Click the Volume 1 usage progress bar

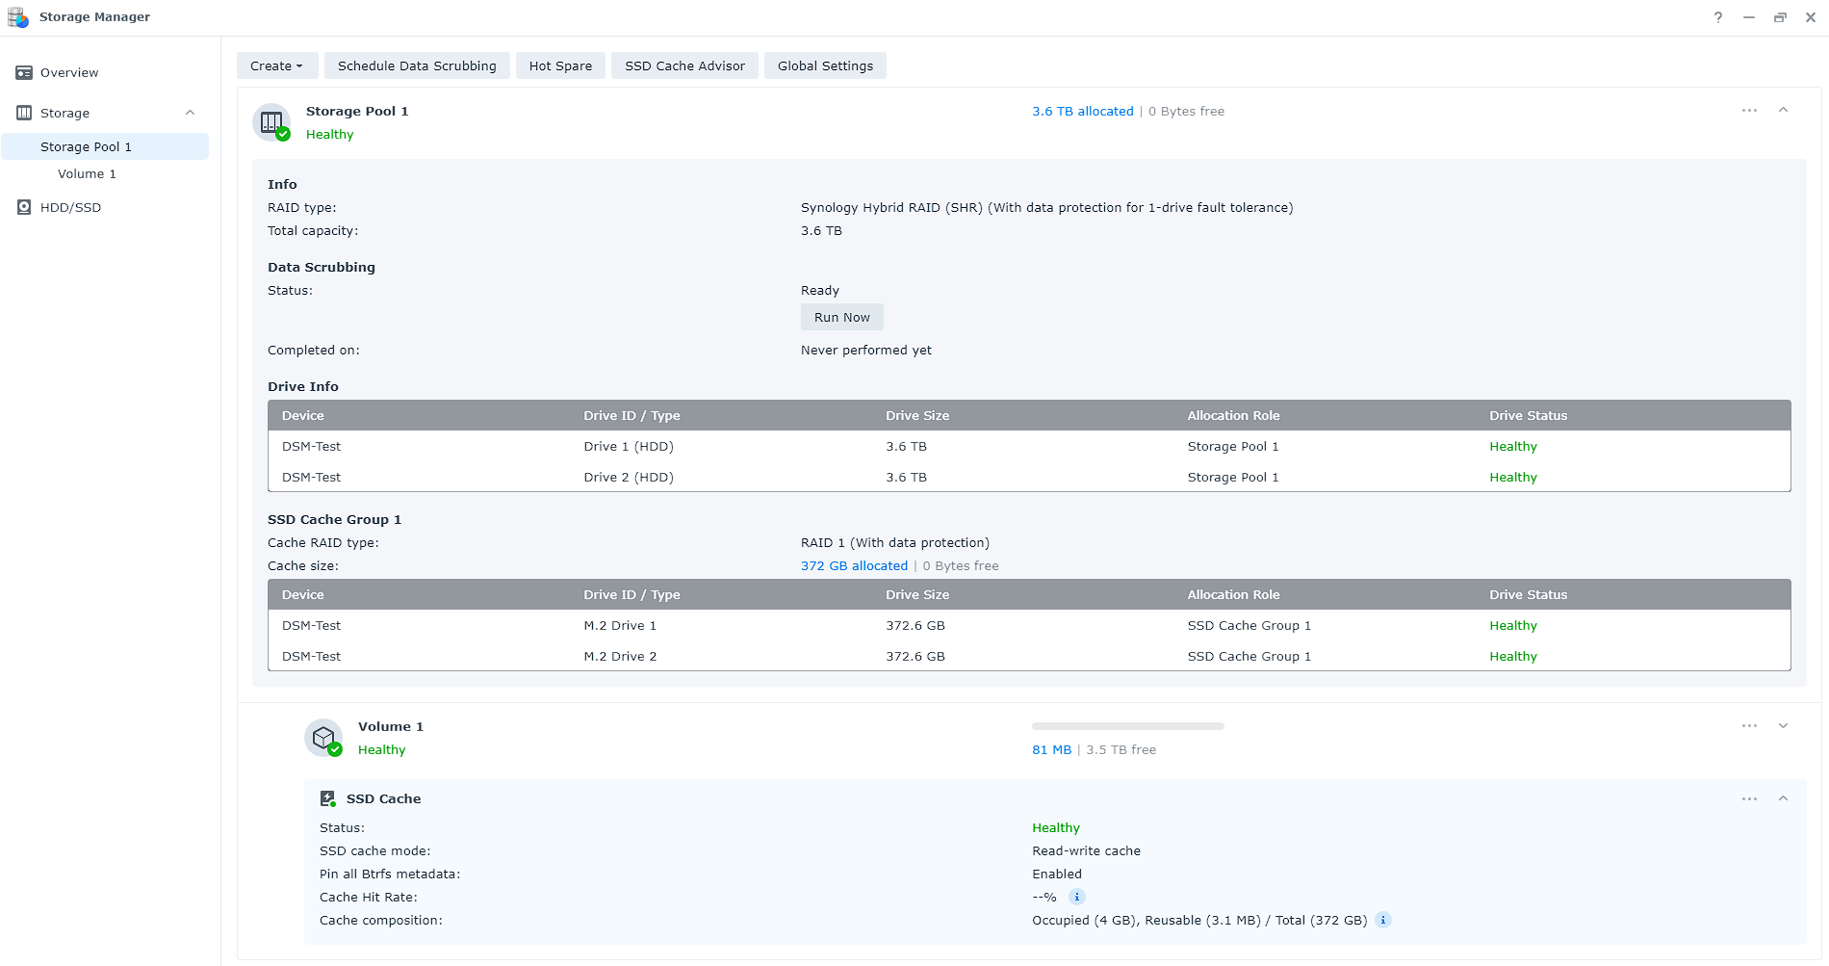click(1126, 725)
